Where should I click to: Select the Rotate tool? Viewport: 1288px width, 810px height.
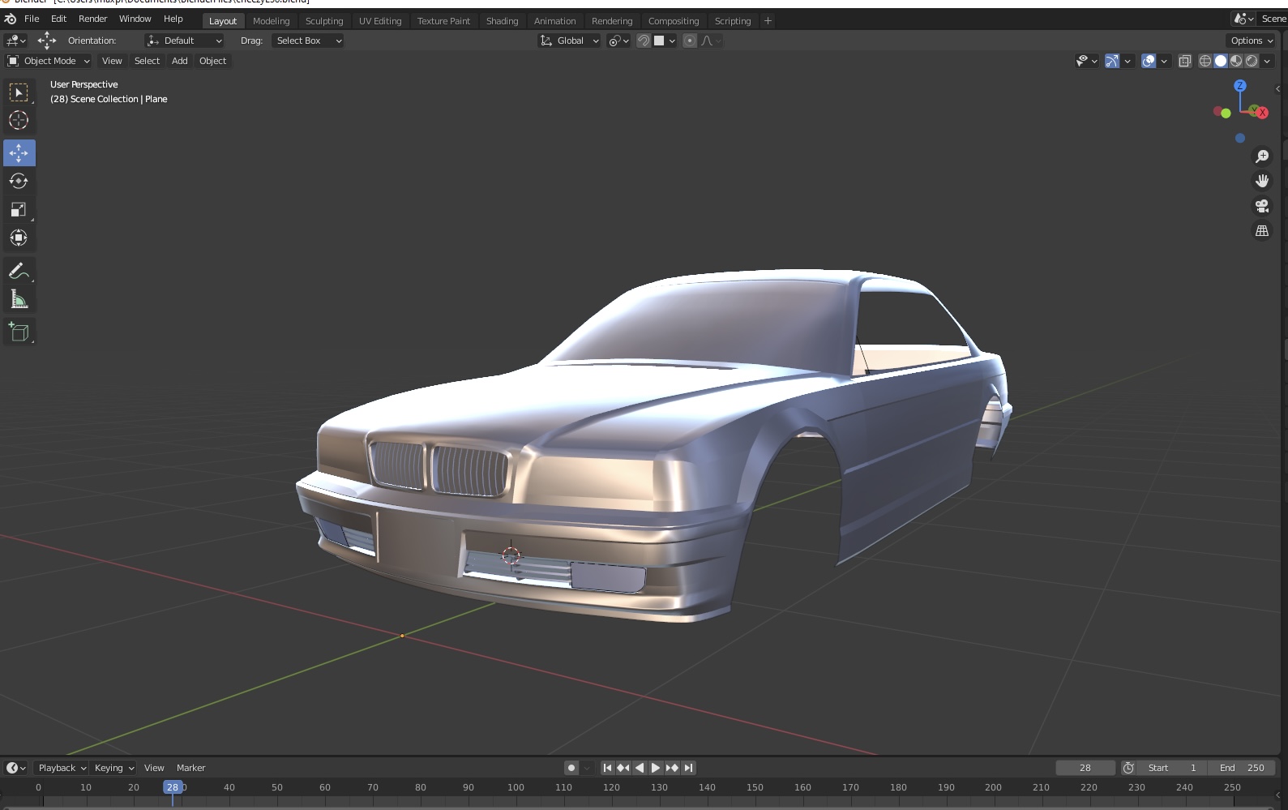[19, 181]
